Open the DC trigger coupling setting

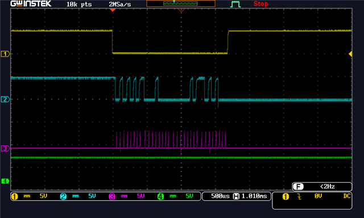pyautogui.click(x=347, y=196)
